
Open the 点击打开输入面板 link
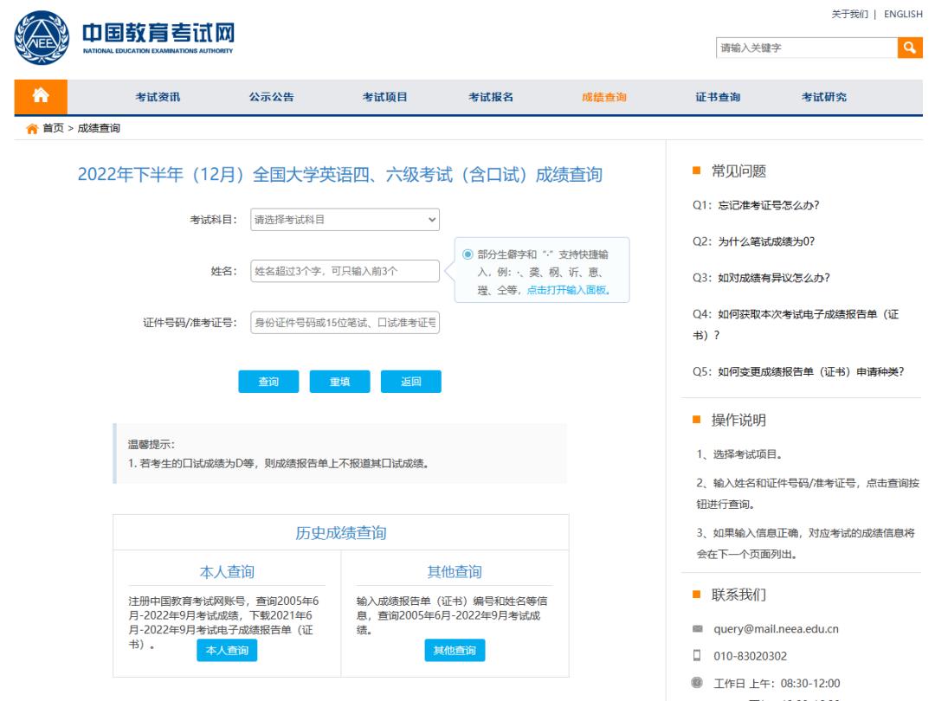568,290
